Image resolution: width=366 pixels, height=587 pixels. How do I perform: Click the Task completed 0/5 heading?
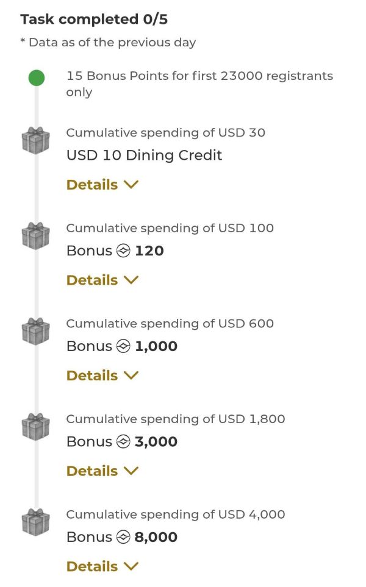coord(94,20)
